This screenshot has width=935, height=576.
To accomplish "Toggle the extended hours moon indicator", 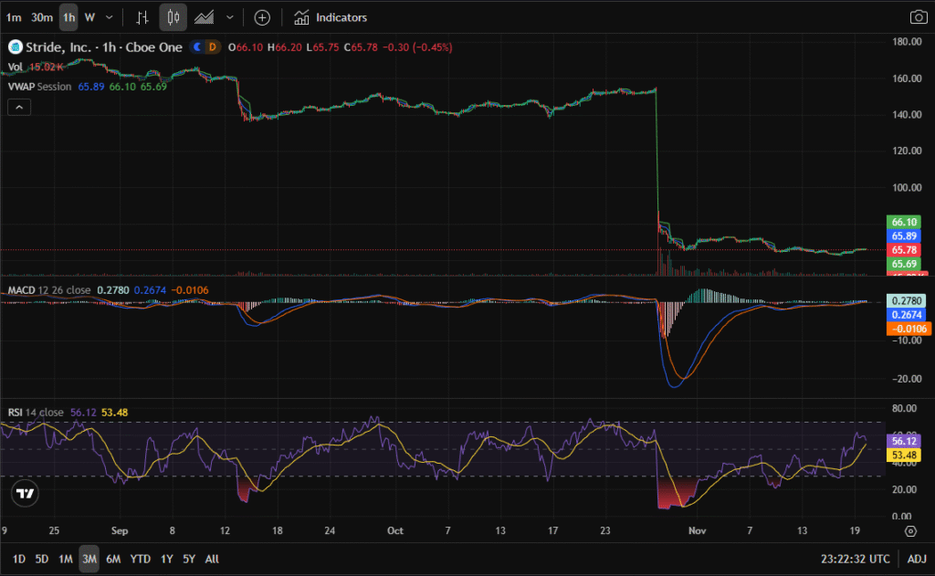I will [x=196, y=47].
